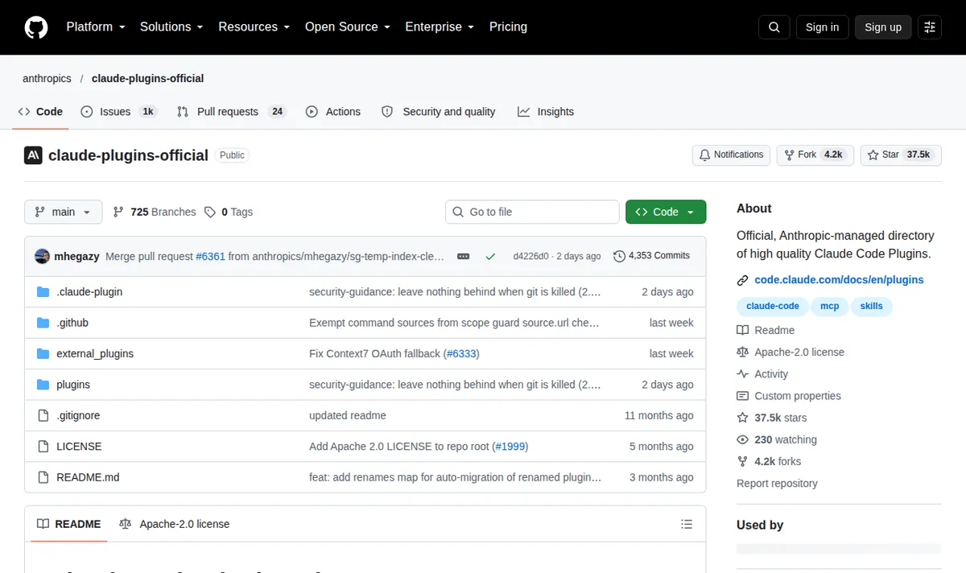View the 4.2k forks link
This screenshot has width=966, height=573.
[x=769, y=461]
